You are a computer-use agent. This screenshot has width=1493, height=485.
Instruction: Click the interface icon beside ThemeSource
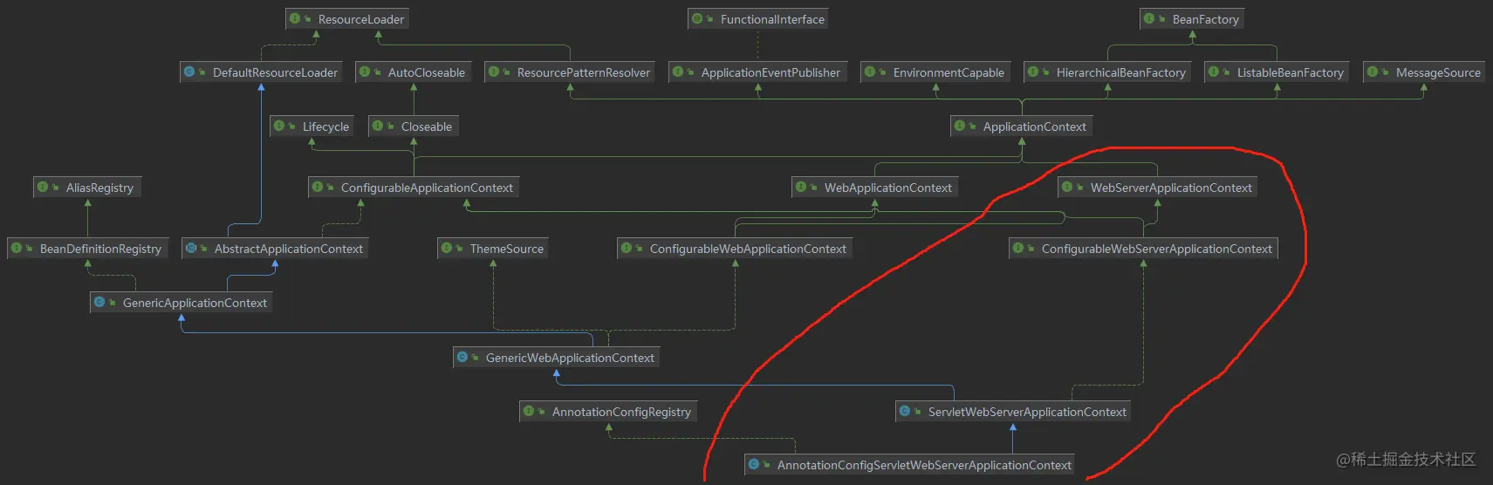coord(447,248)
